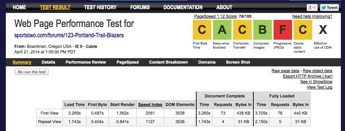Screen dimensions: 345x131
Task: Click First View DOM elements 3538
Action: (x=180, y=113)
